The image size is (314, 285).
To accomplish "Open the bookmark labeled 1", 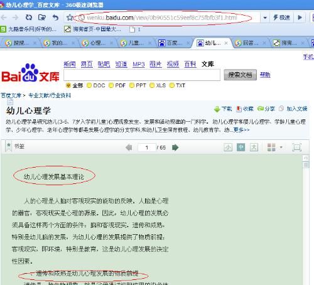I will coord(135,30).
